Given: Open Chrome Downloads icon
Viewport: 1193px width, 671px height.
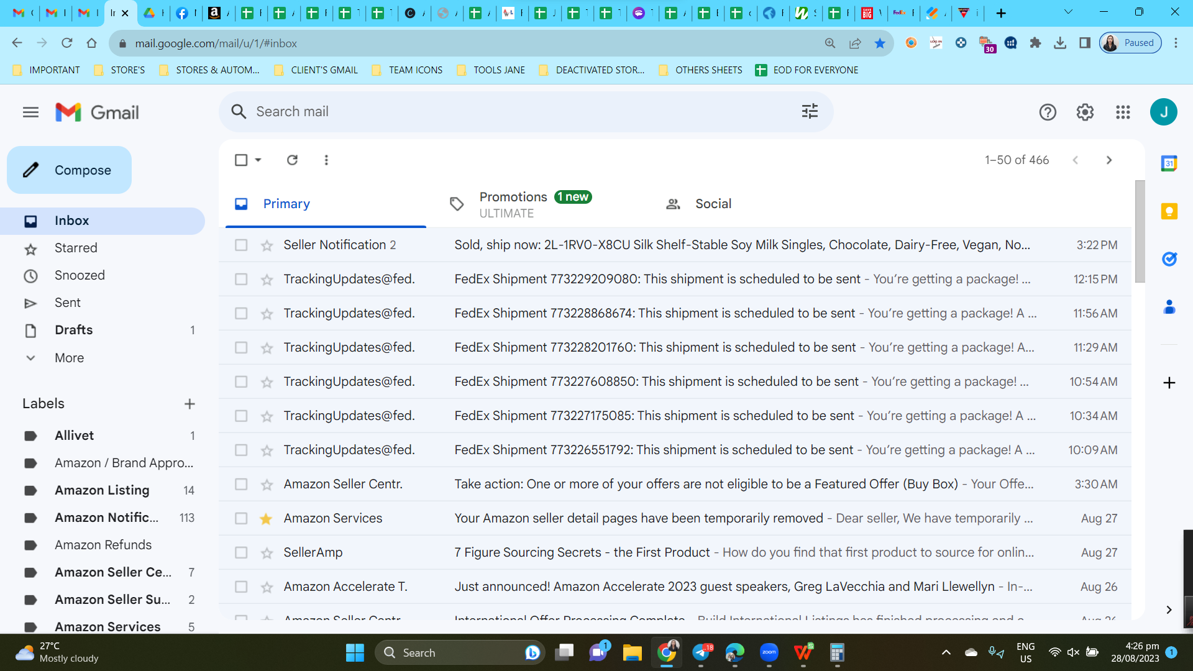Looking at the screenshot, I should (x=1060, y=43).
